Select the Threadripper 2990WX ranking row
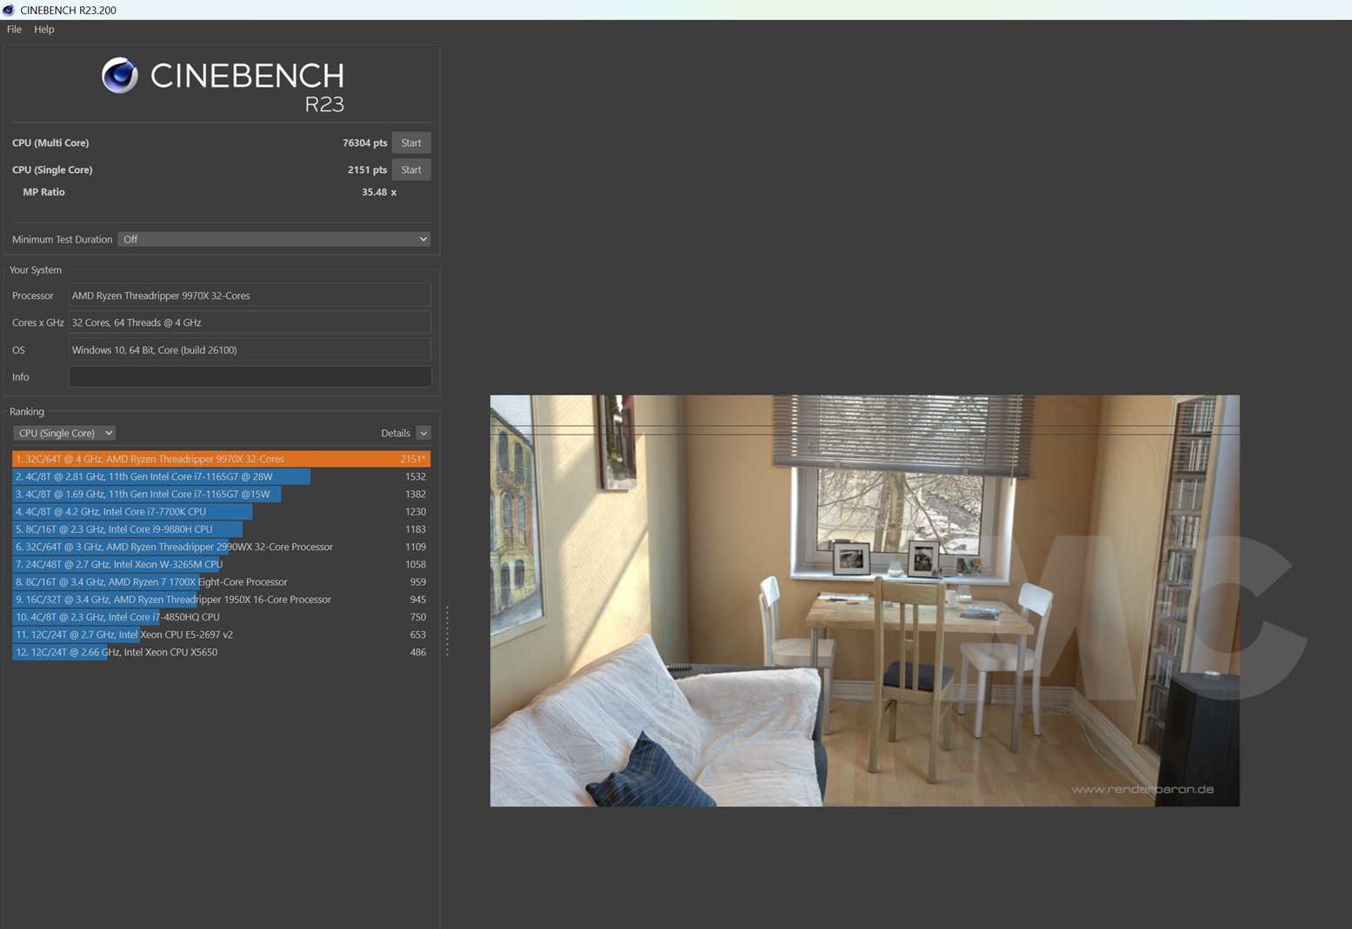 (221, 547)
